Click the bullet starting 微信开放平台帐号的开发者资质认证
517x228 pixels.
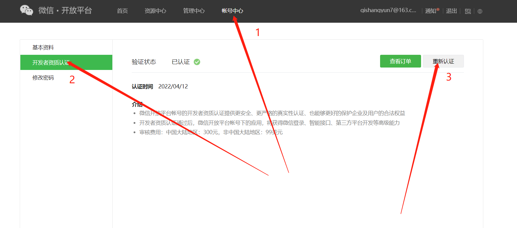272,113
